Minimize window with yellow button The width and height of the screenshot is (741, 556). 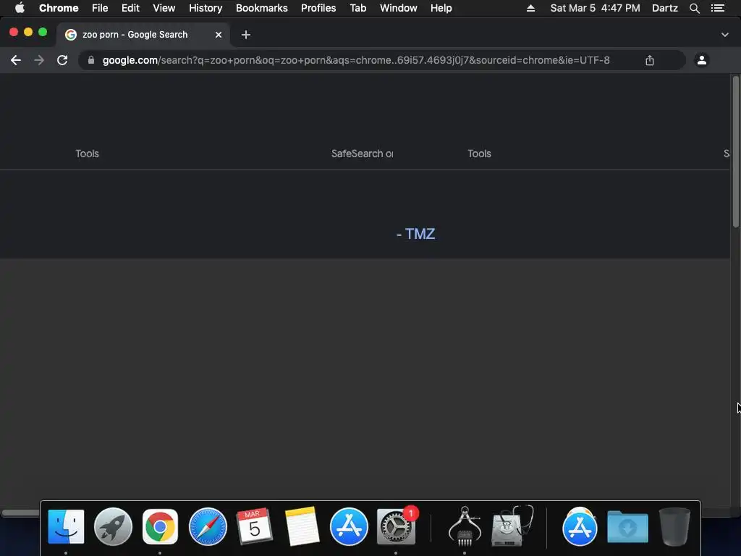[28, 32]
